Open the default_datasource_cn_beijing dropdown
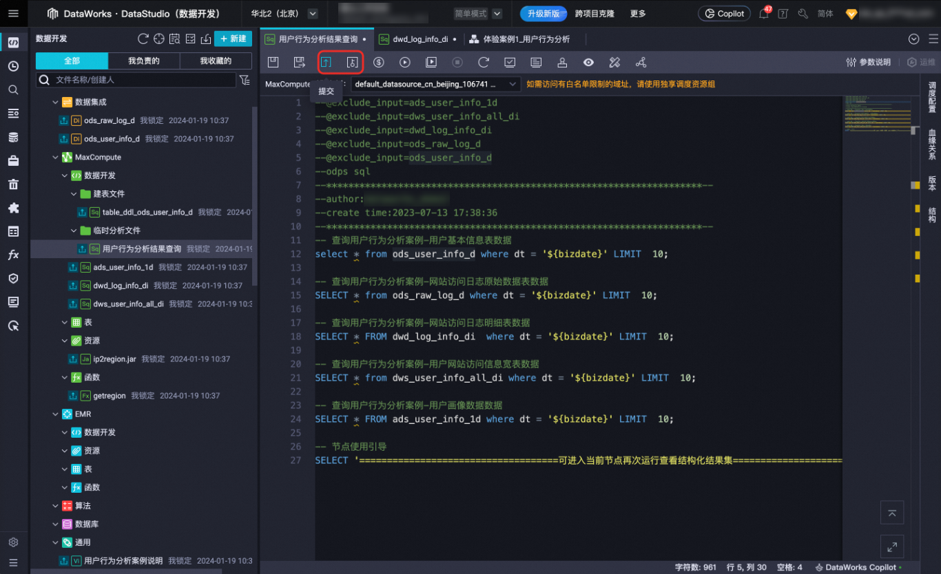Screen dimensions: 941x574 (x=435, y=84)
